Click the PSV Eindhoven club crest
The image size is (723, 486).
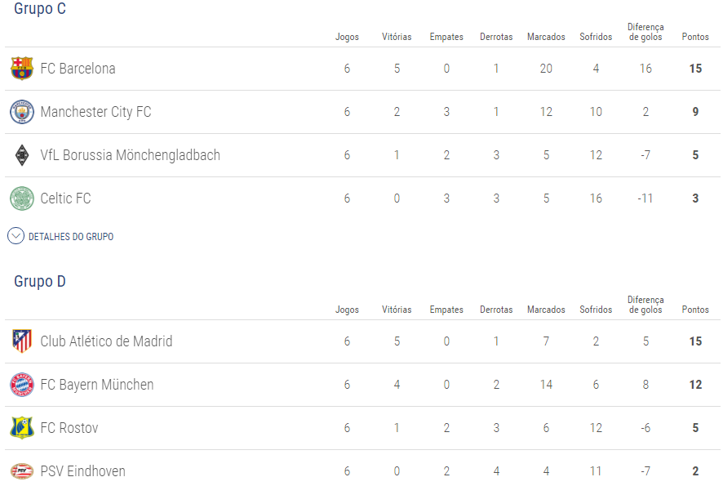(22, 471)
